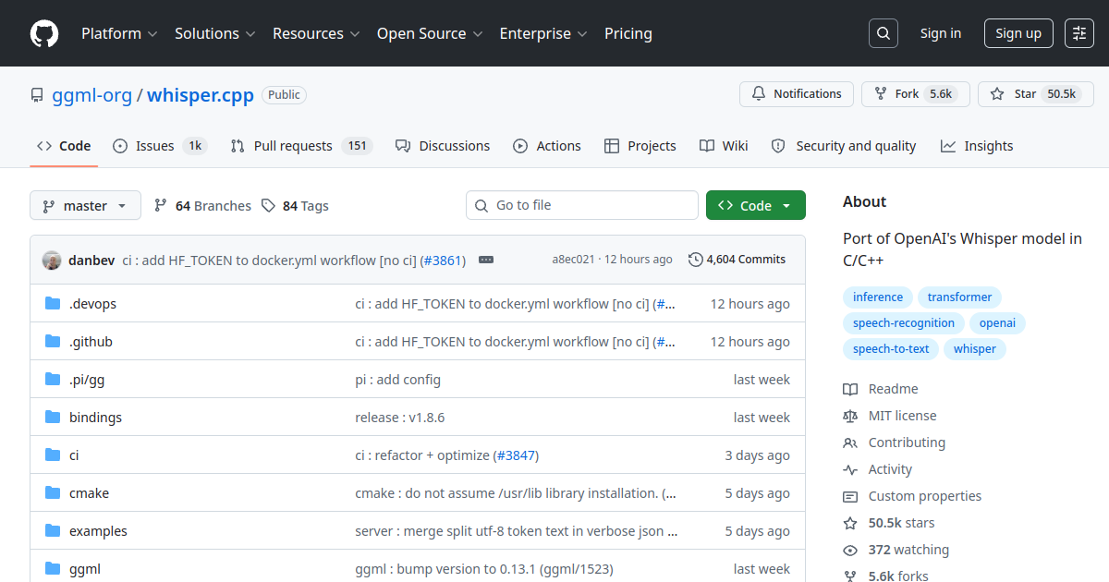Open the appearance settings icon button
The width and height of the screenshot is (1109, 582).
(x=1079, y=33)
